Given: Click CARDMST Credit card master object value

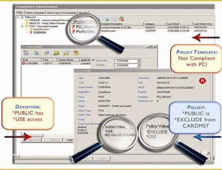Looking at the screenshot, I should point(114,106).
